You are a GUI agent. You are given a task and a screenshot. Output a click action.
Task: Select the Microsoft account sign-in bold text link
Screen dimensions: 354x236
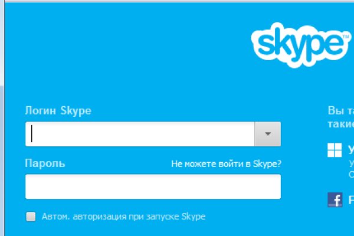click(351, 148)
